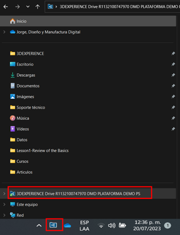This screenshot has height=235, width=180.
Task: Open Escritorio quick access entry
Action: pyautogui.click(x=25, y=64)
